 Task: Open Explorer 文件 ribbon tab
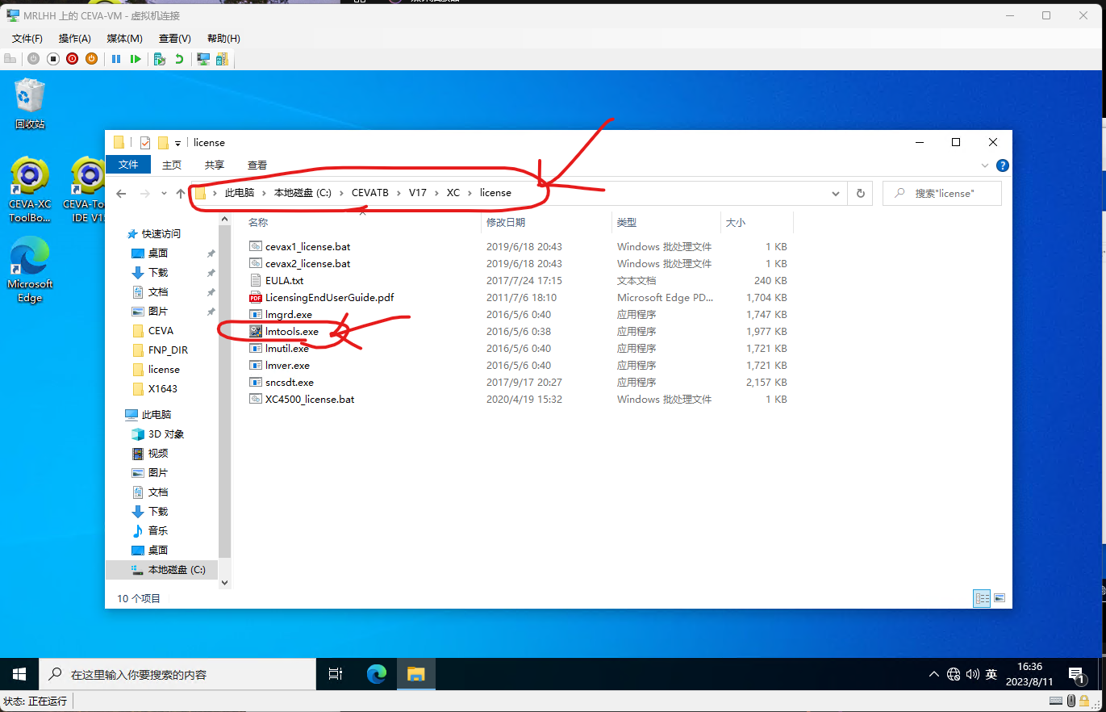point(128,165)
